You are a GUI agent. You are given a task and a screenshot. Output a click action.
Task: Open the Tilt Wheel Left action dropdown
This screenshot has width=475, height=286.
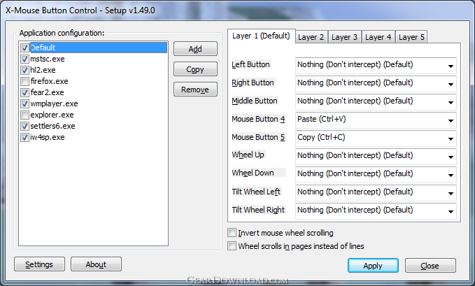point(376,193)
